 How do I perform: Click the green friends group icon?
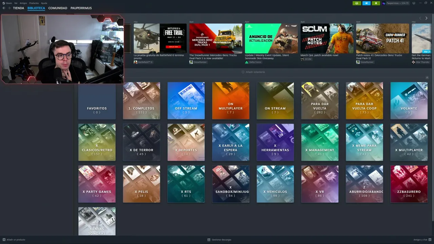pos(357,3)
